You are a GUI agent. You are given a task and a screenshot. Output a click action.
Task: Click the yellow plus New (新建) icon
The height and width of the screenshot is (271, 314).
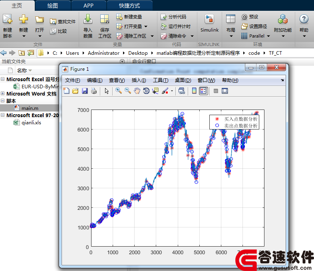pyautogui.click(x=24, y=19)
